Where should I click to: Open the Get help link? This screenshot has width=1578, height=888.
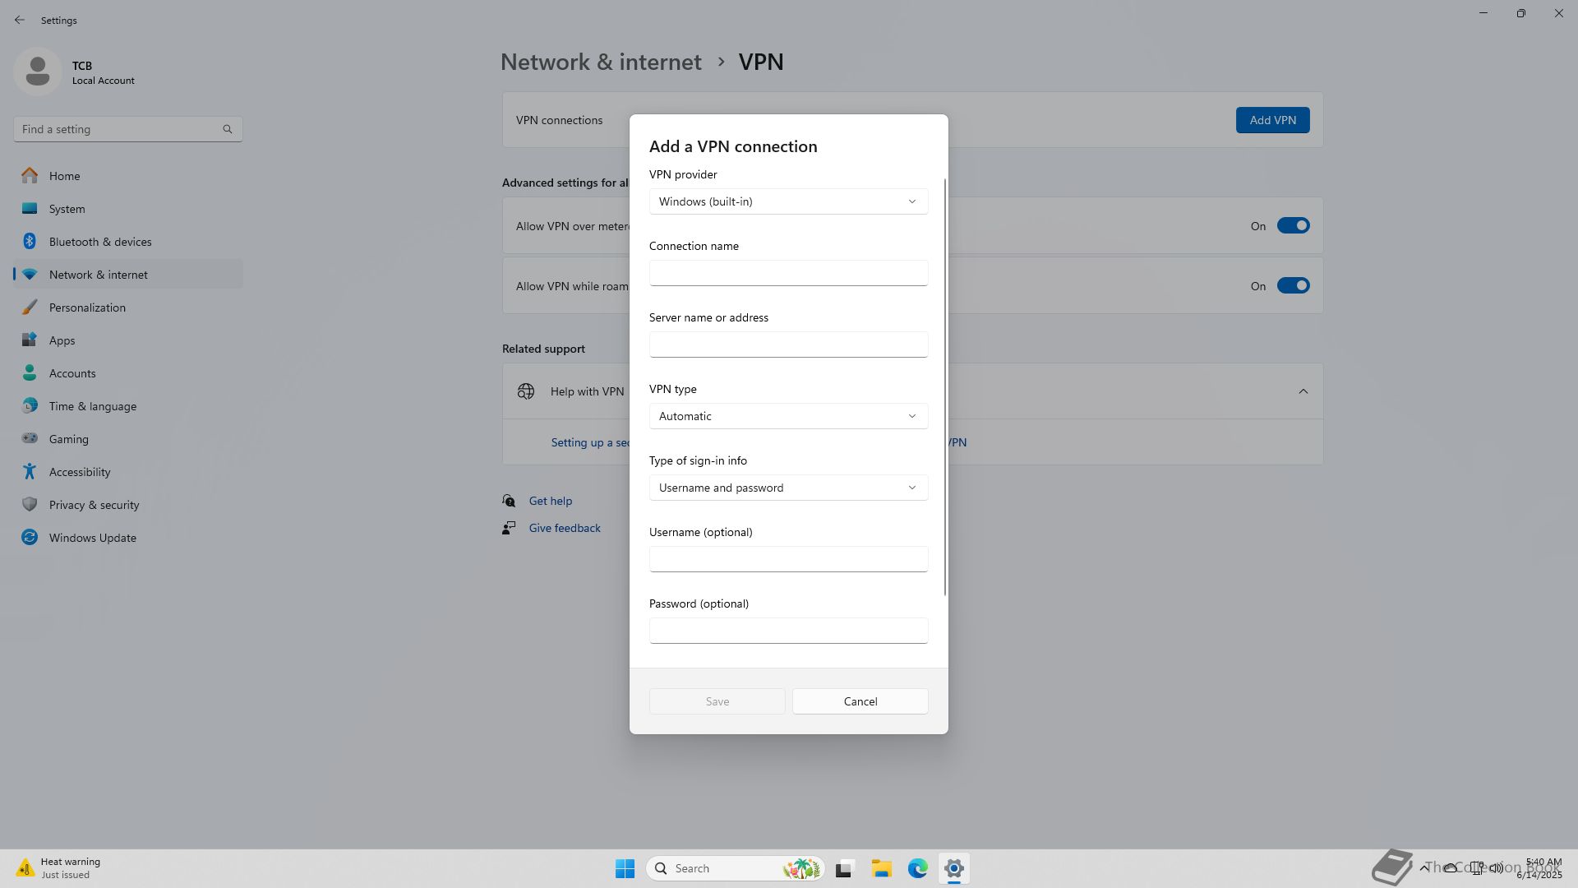(x=550, y=501)
